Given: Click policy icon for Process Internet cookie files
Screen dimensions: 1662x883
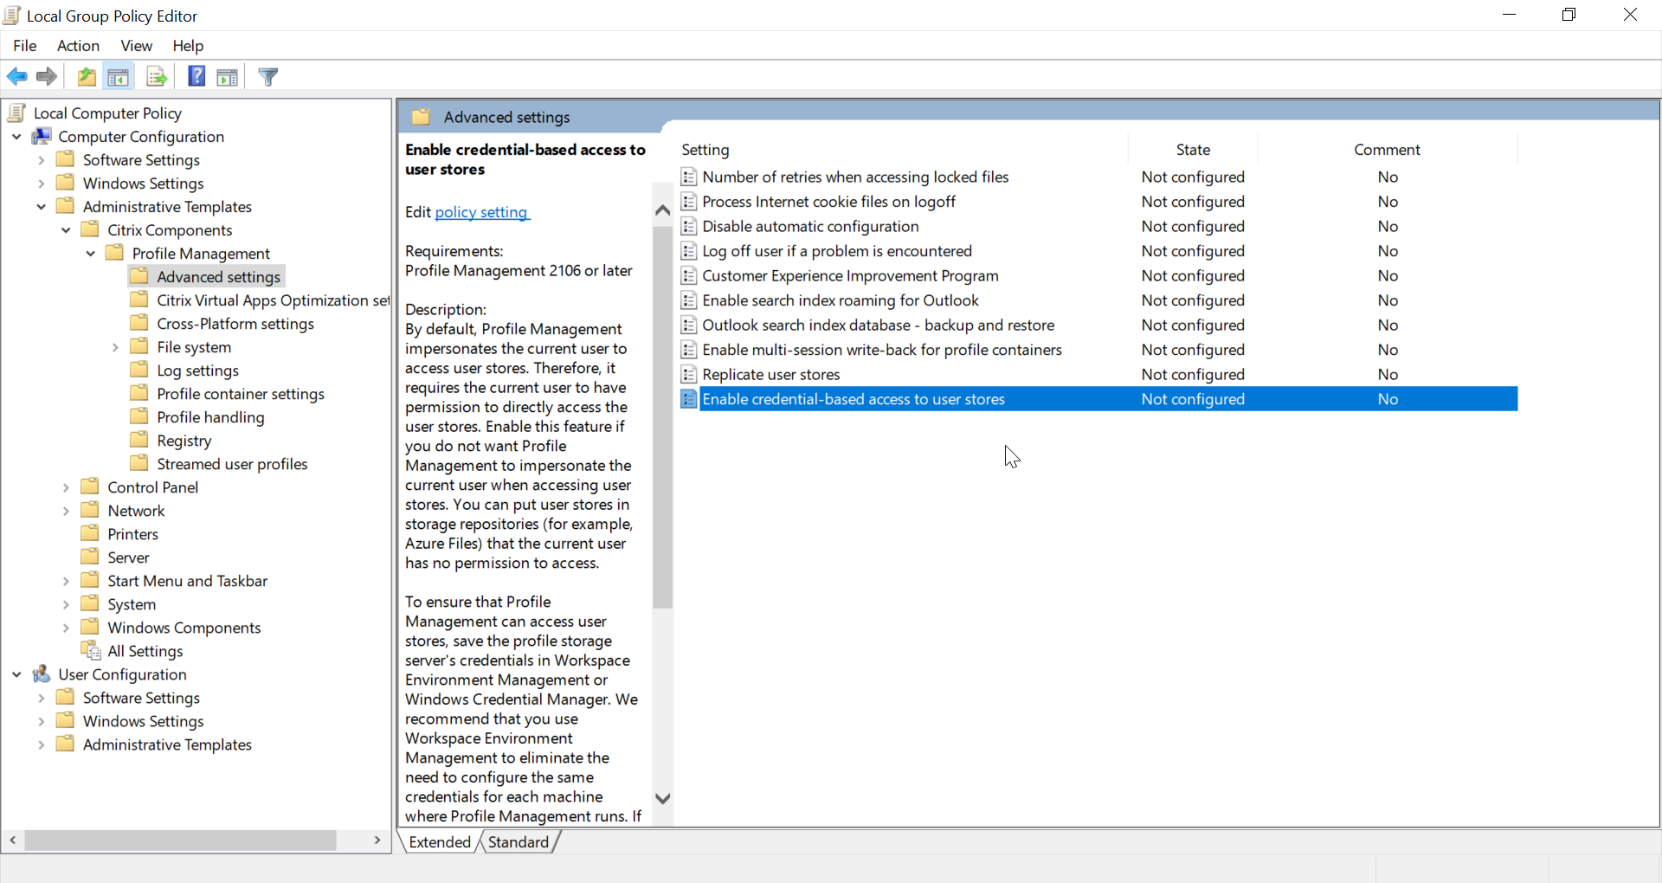Looking at the screenshot, I should 689,202.
